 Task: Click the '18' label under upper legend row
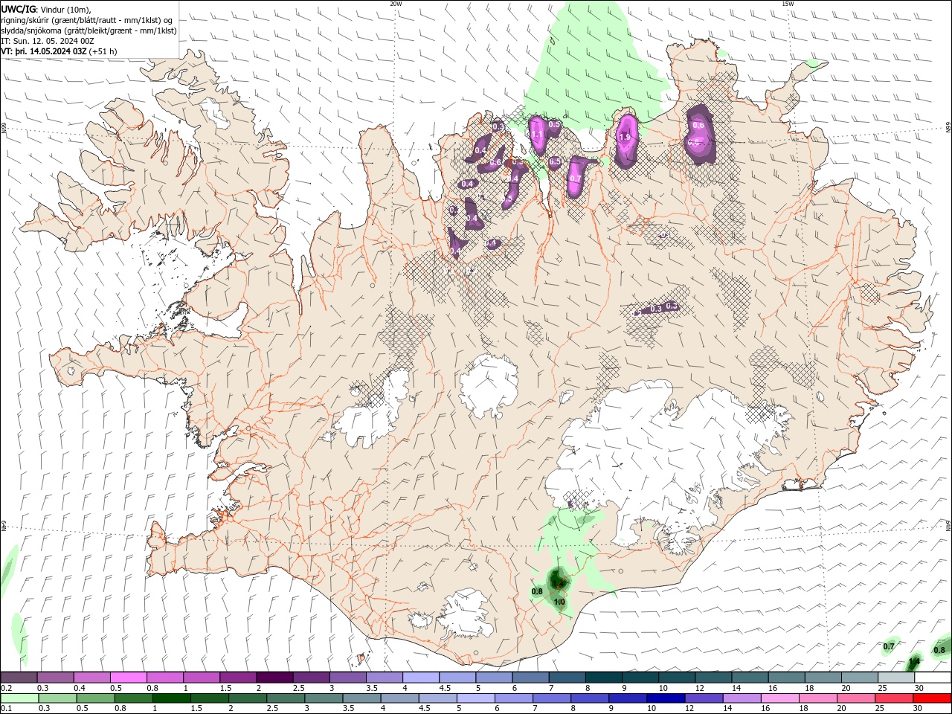[810, 688]
